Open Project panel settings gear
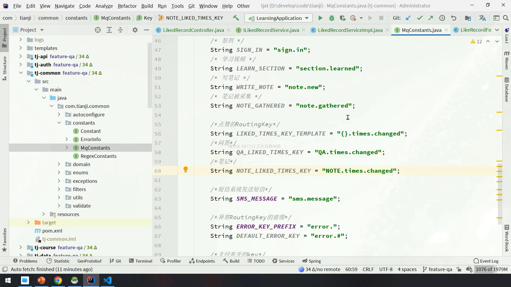This screenshot has height=287, width=511. tap(135, 30)
